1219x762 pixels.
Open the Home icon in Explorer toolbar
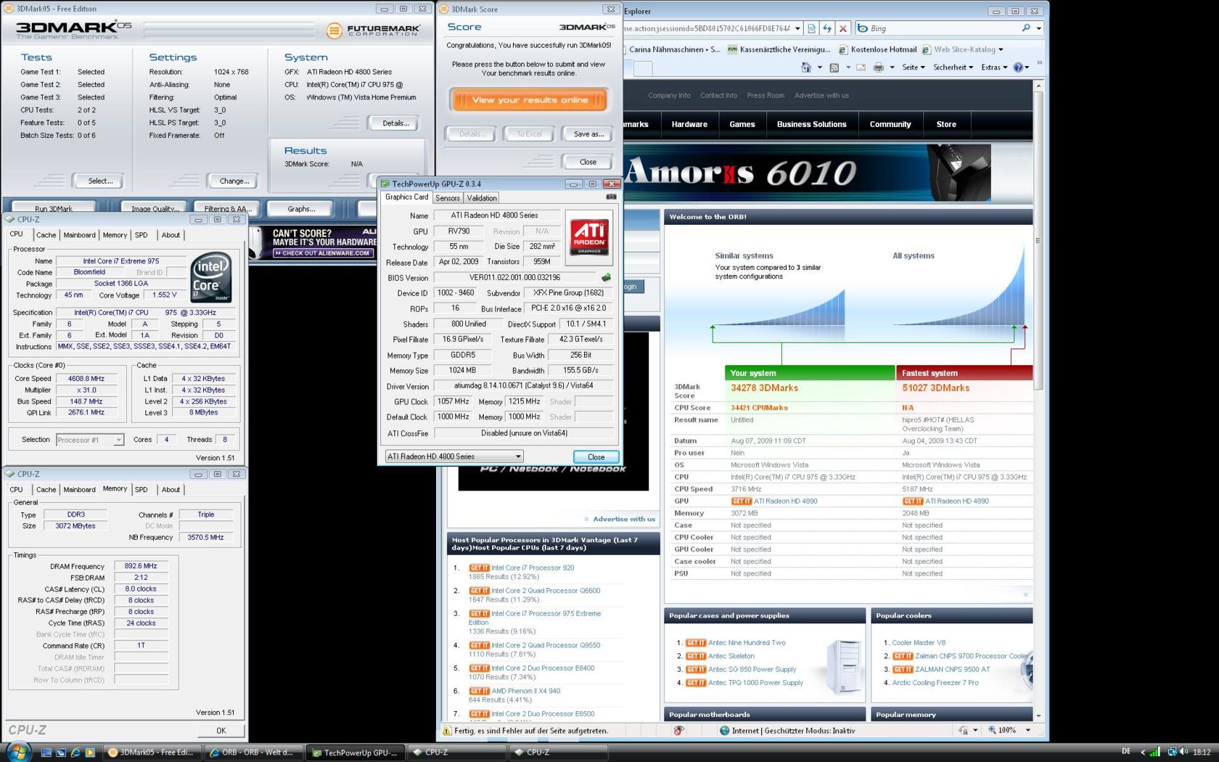[806, 67]
